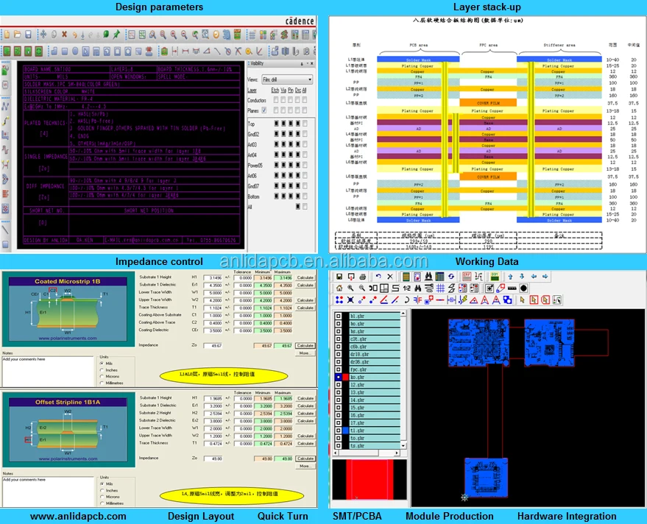Pan left with blue left-arrow icon
Screen dimensions: 647x524
[x=534, y=277]
